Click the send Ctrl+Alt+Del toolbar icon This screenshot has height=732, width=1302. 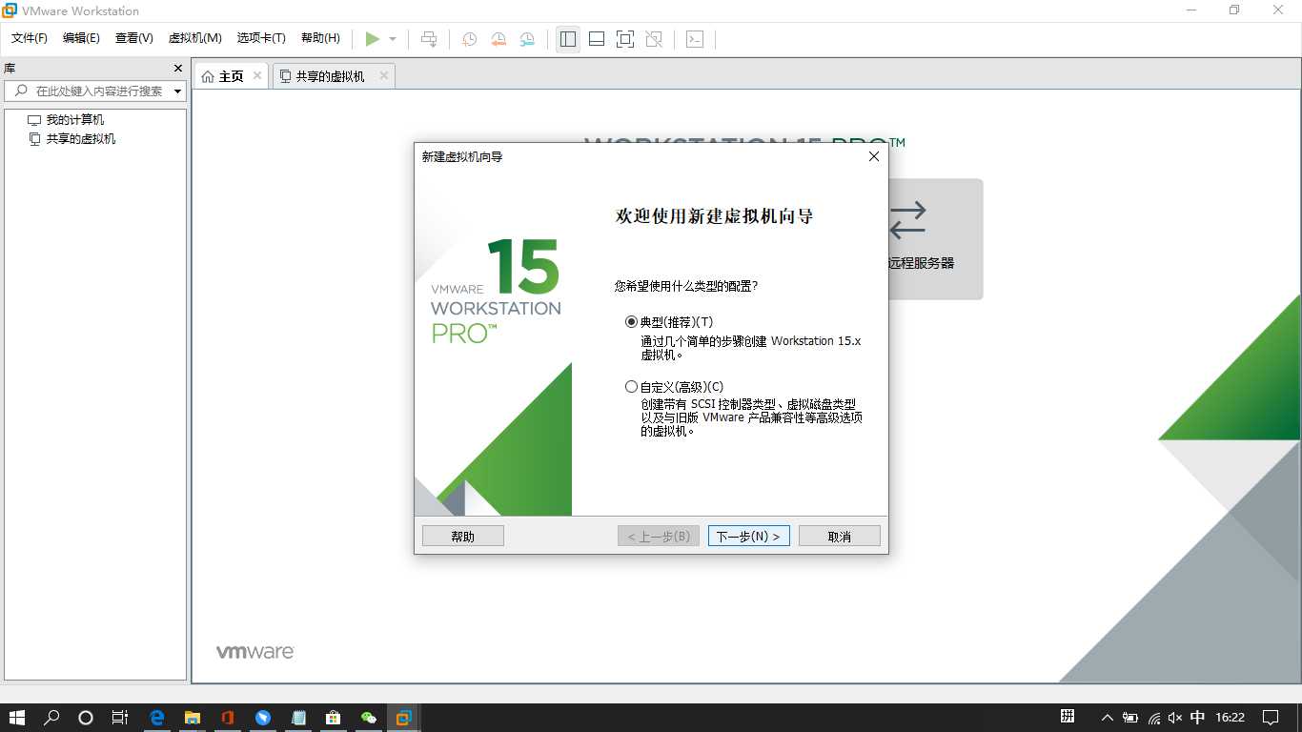[x=429, y=39]
